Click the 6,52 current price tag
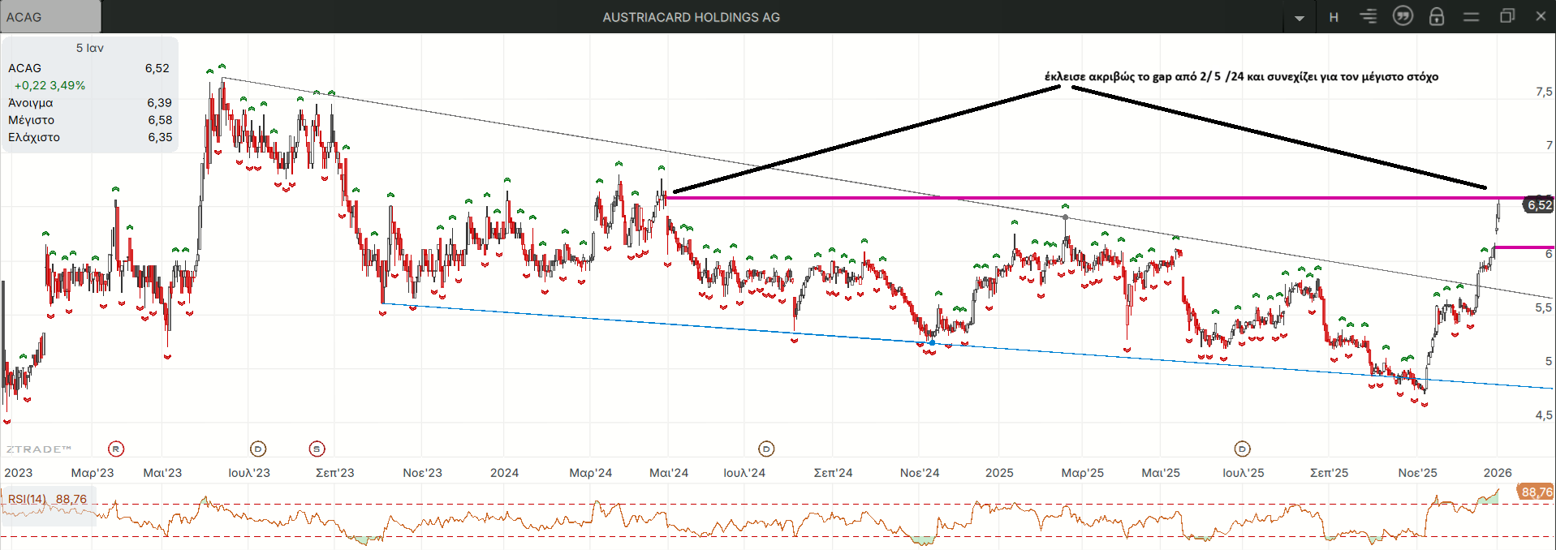The height and width of the screenshot is (550, 1556). click(x=1538, y=205)
